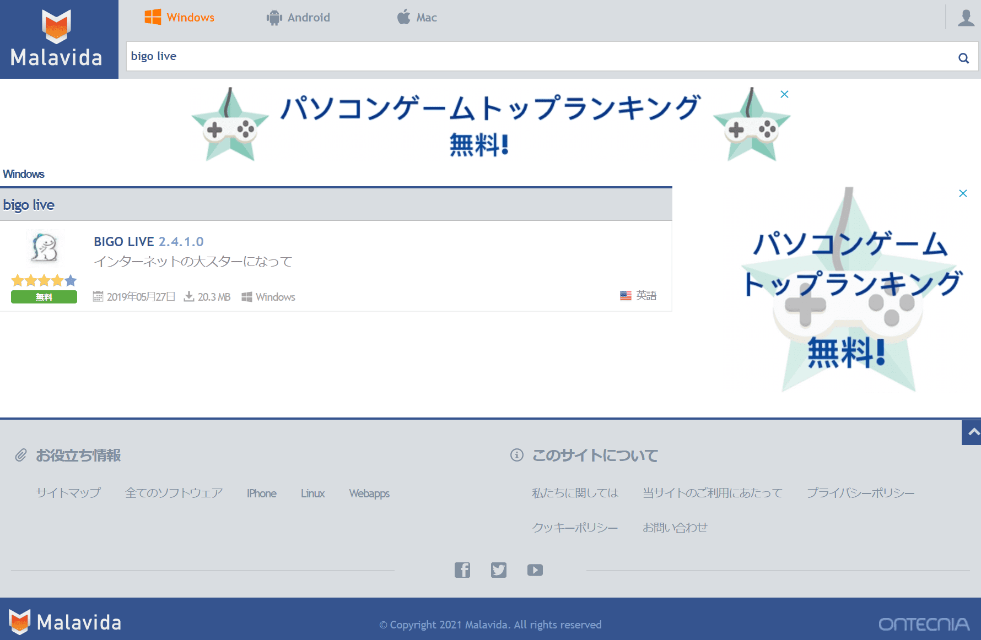Open Malavida's YouTube channel icon
The height and width of the screenshot is (640, 981).
click(x=535, y=570)
